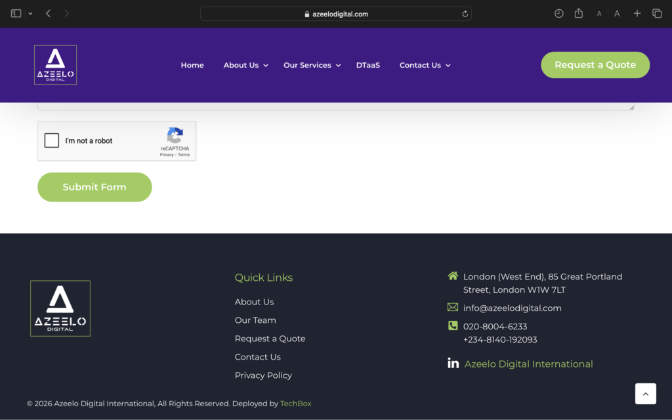672x420 pixels.
Task: Open the TechBox link in the copyright line
Action: (x=295, y=404)
